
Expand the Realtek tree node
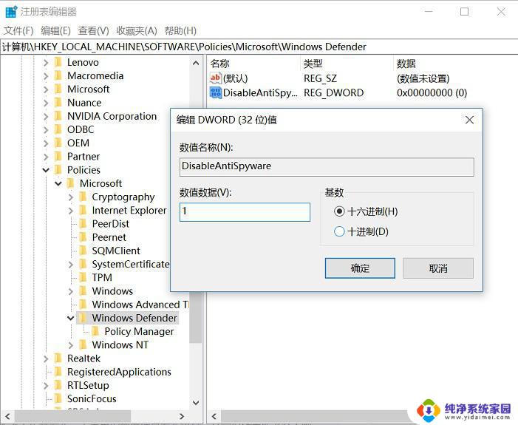pyautogui.click(x=46, y=359)
